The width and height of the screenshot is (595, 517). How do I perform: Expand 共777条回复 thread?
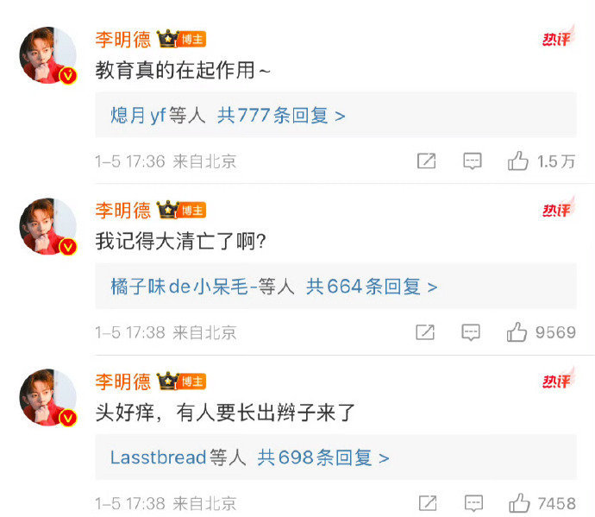tap(281, 116)
